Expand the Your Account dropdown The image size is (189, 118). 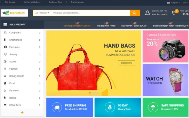coord(160,14)
